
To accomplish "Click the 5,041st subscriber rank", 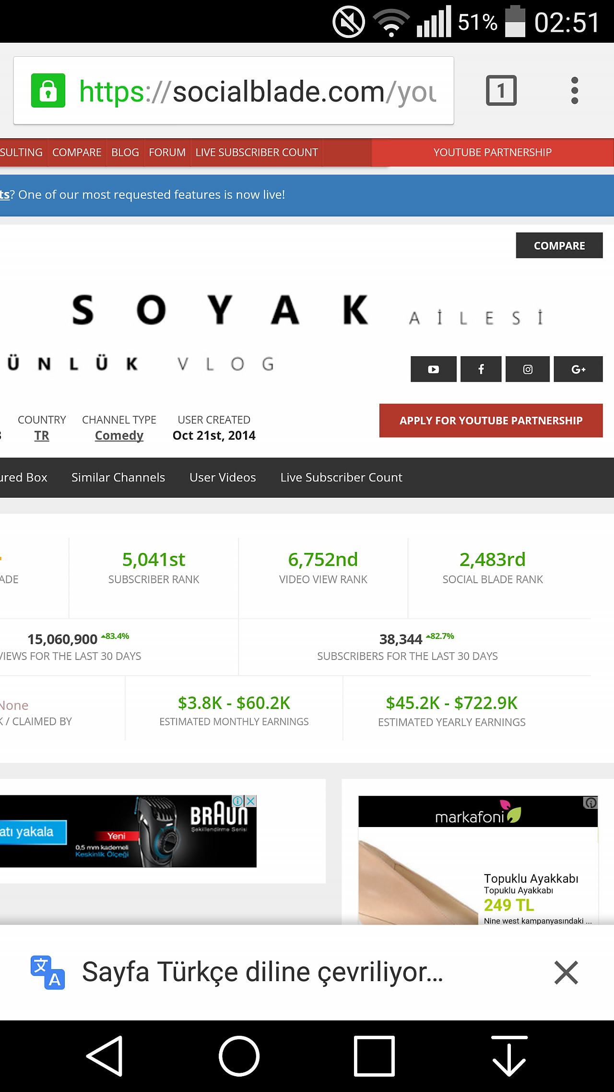I will (x=153, y=560).
